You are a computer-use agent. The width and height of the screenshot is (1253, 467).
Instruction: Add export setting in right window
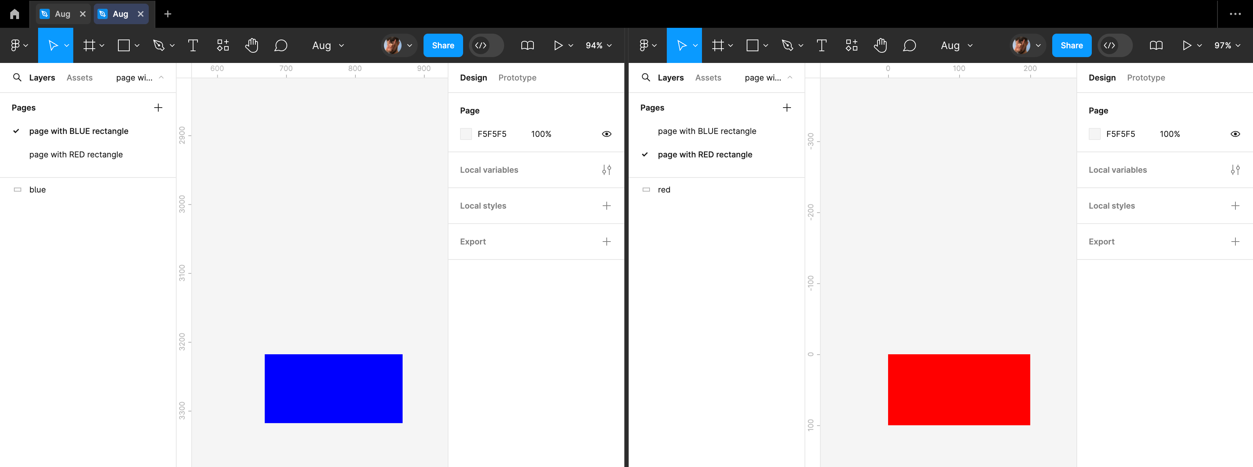click(x=1235, y=242)
